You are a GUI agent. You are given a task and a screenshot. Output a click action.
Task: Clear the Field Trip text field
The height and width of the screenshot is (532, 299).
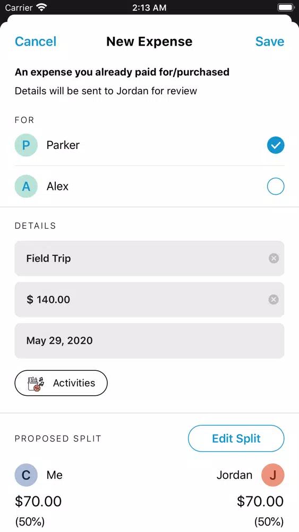(274, 259)
